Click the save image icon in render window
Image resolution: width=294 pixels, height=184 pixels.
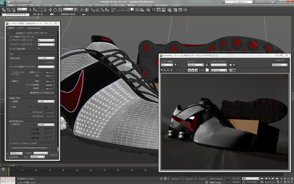point(162,70)
